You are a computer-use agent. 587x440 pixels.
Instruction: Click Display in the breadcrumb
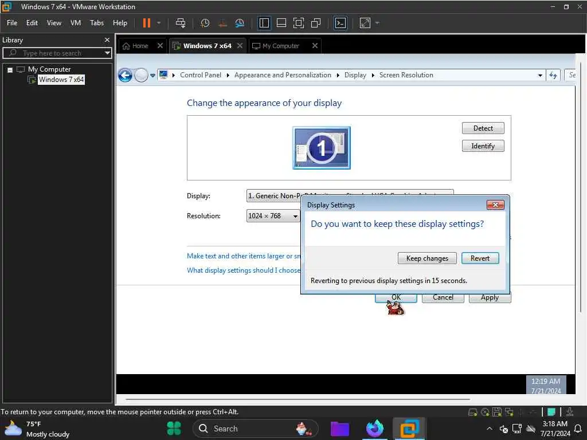pos(355,75)
